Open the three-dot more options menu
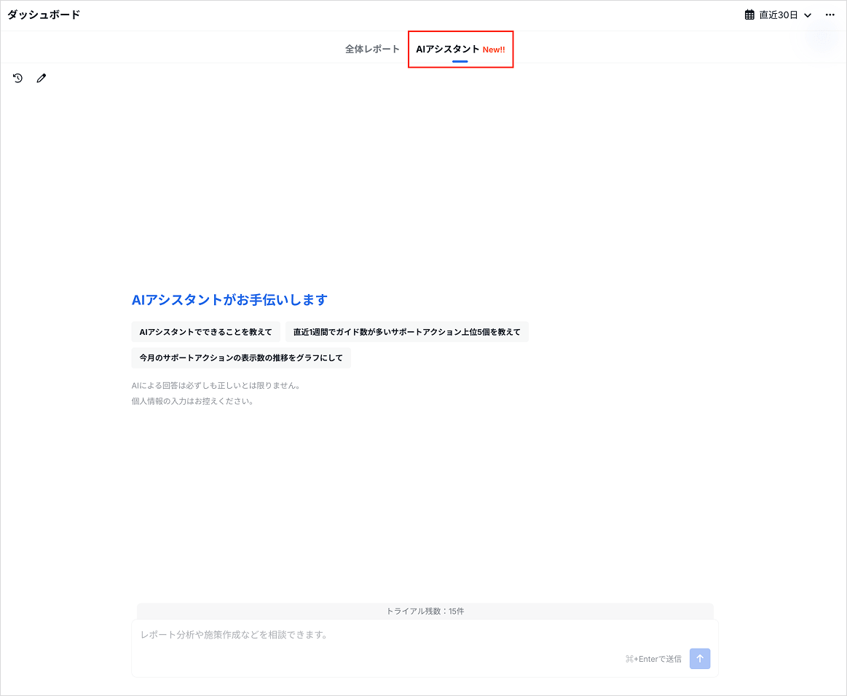 pyautogui.click(x=830, y=15)
